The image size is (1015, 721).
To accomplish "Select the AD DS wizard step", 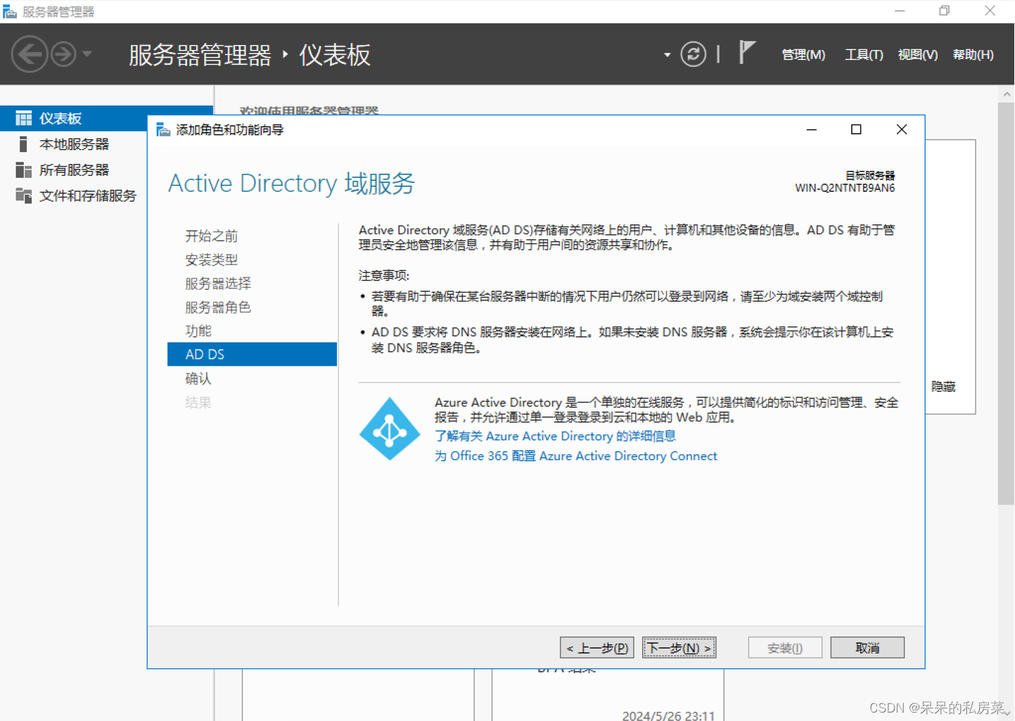I will click(x=252, y=355).
